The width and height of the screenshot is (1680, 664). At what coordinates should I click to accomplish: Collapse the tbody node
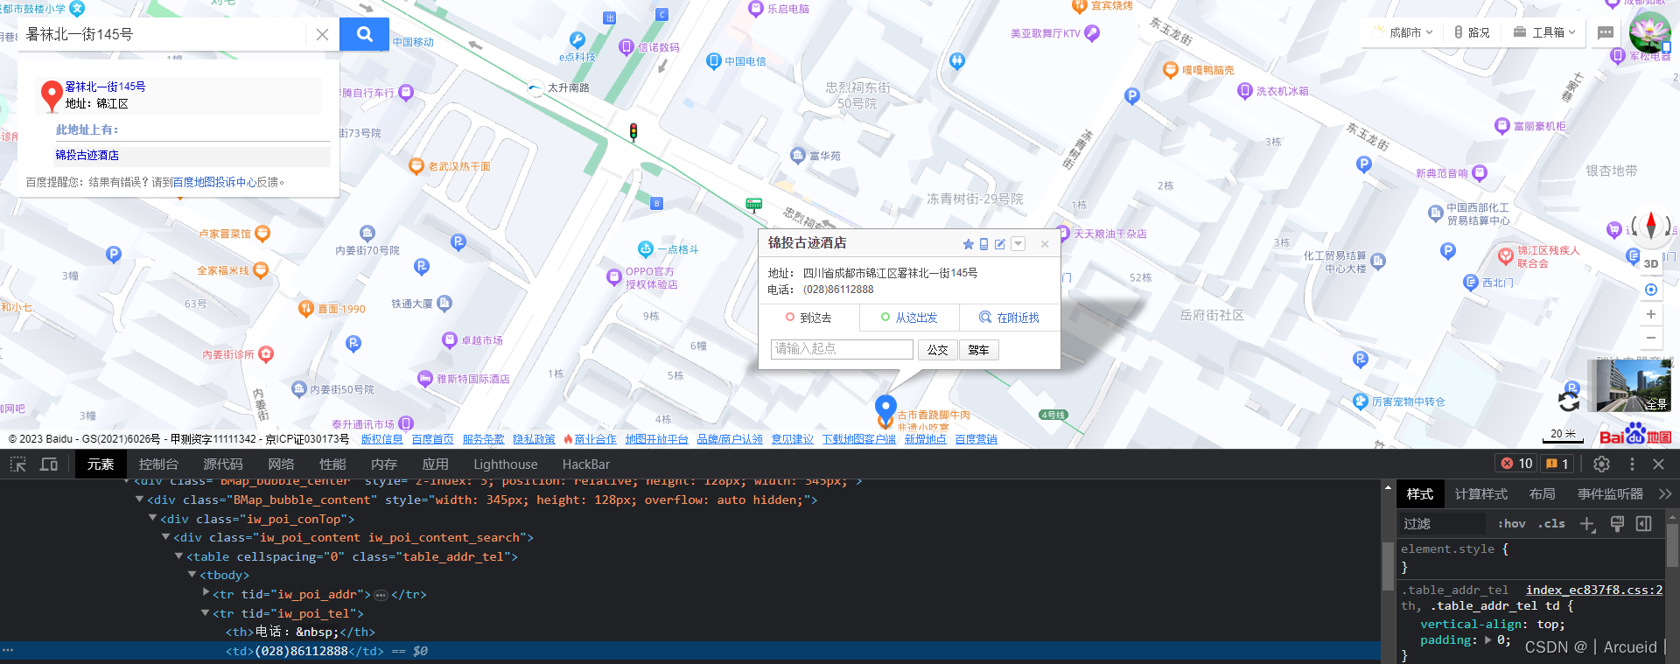192,575
